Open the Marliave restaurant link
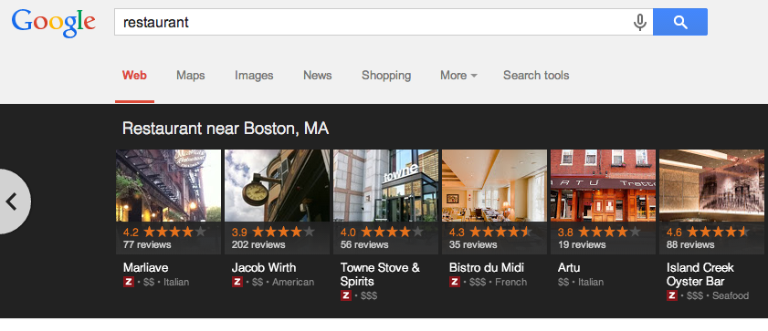 point(145,267)
